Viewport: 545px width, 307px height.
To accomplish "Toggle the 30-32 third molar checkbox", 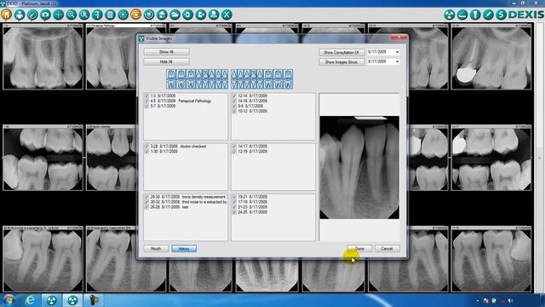I will click(x=146, y=202).
